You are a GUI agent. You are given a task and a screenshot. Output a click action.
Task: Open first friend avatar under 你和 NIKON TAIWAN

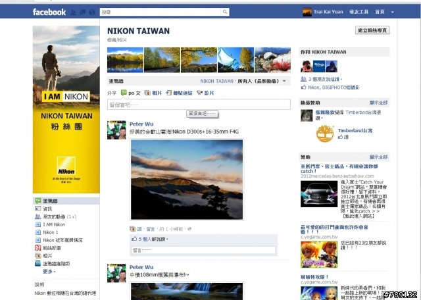click(307, 66)
